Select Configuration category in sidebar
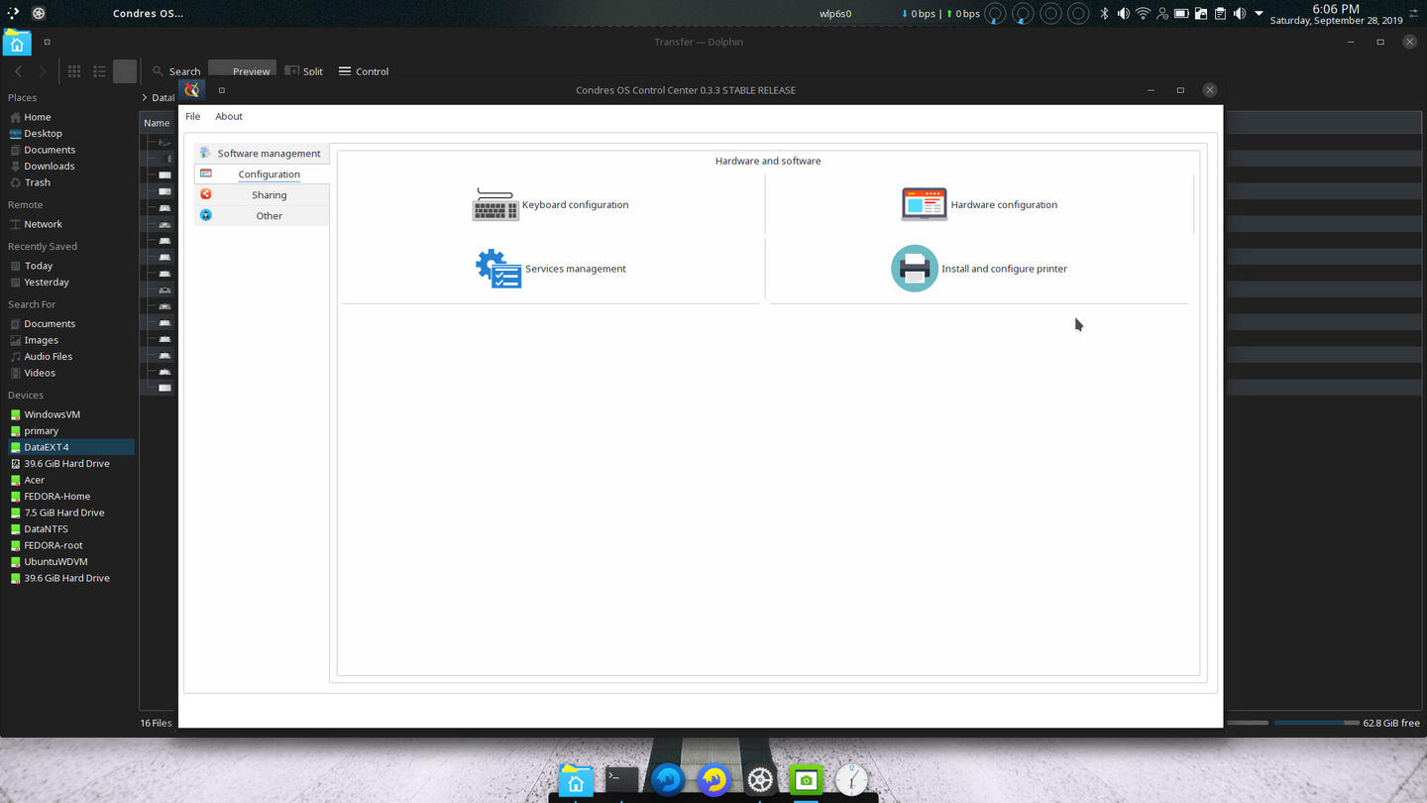1427x803 pixels. point(262,174)
